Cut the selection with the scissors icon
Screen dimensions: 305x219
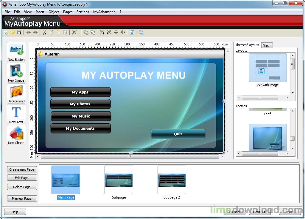(x=44, y=32)
